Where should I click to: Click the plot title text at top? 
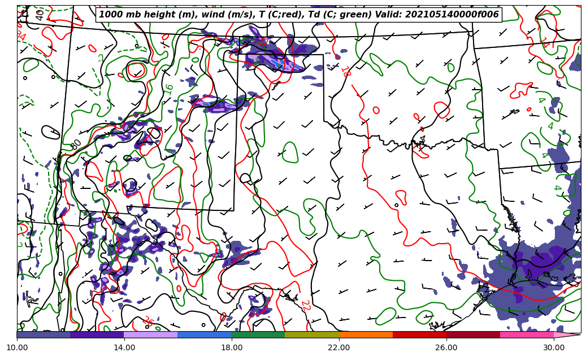click(x=299, y=15)
